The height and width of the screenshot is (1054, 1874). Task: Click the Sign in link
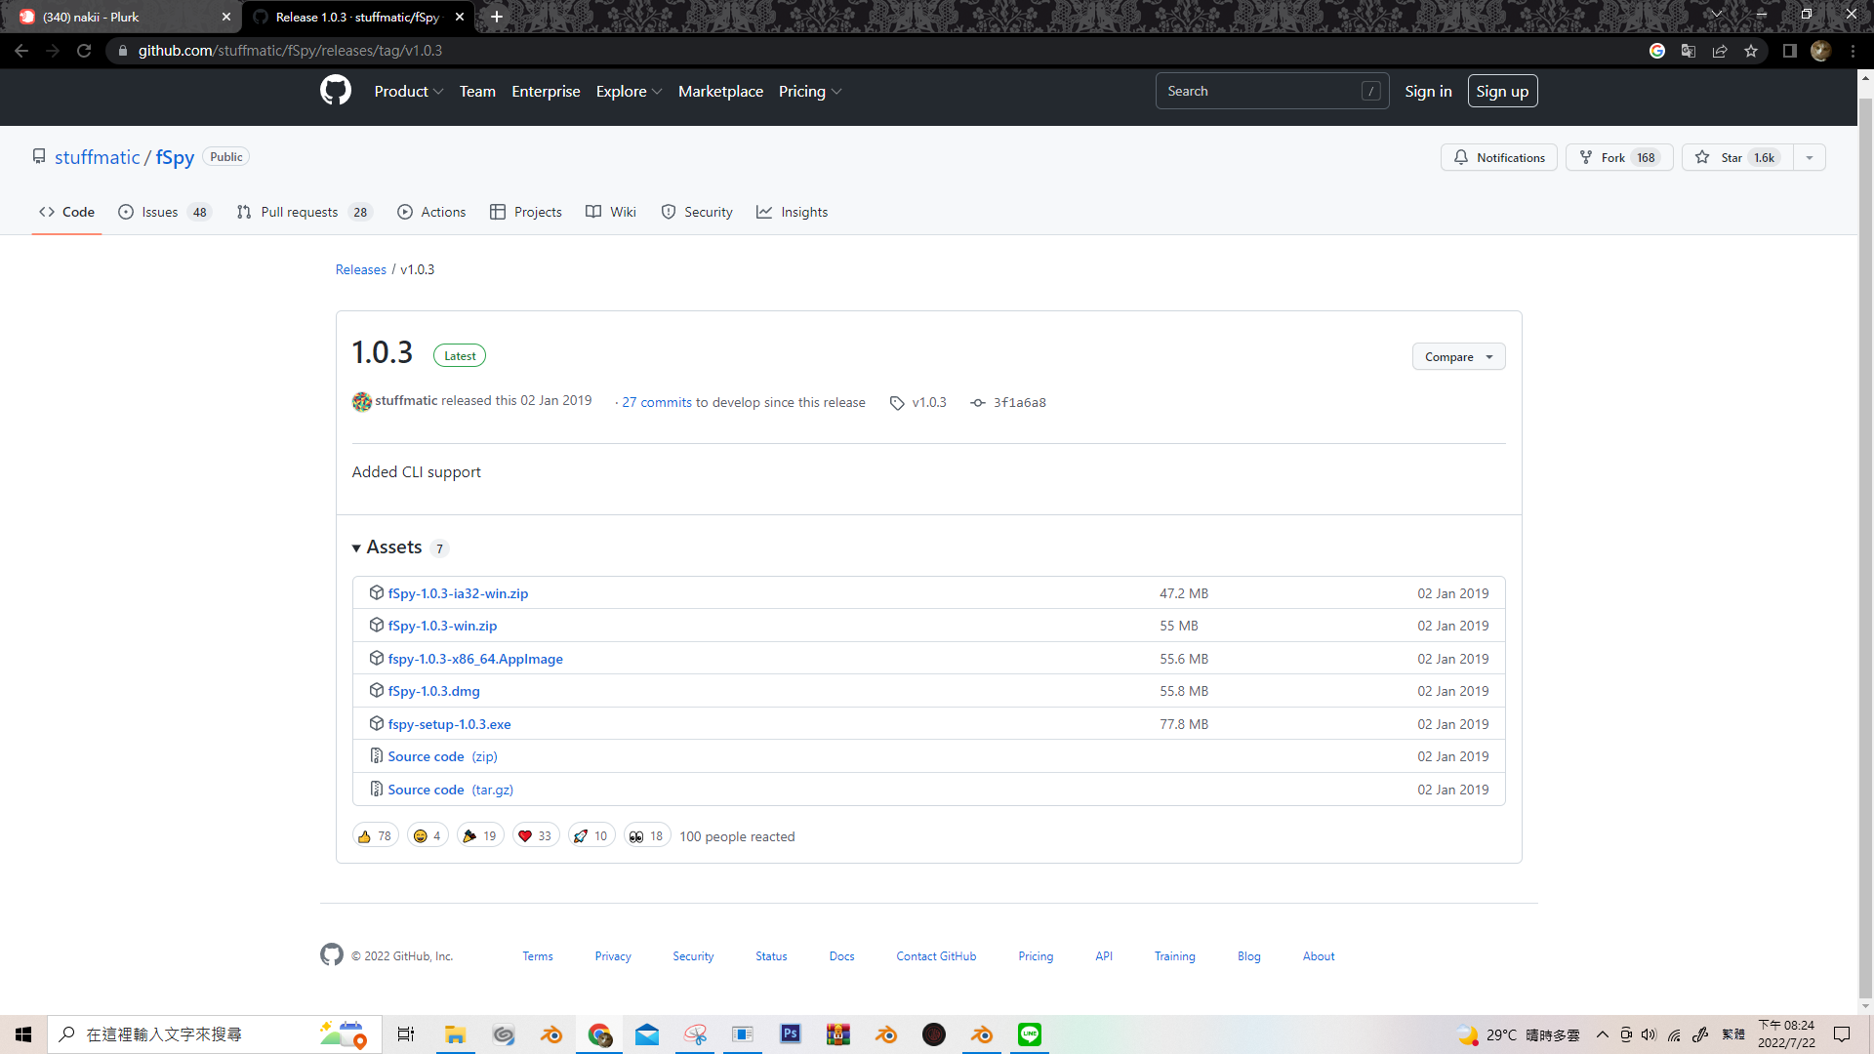coord(1428,91)
